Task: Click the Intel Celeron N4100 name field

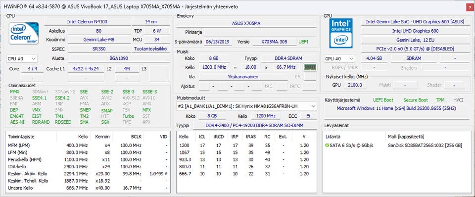Action: click(87, 22)
